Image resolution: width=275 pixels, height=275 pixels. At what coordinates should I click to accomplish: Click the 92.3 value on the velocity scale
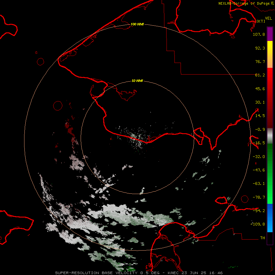[x=260, y=48]
